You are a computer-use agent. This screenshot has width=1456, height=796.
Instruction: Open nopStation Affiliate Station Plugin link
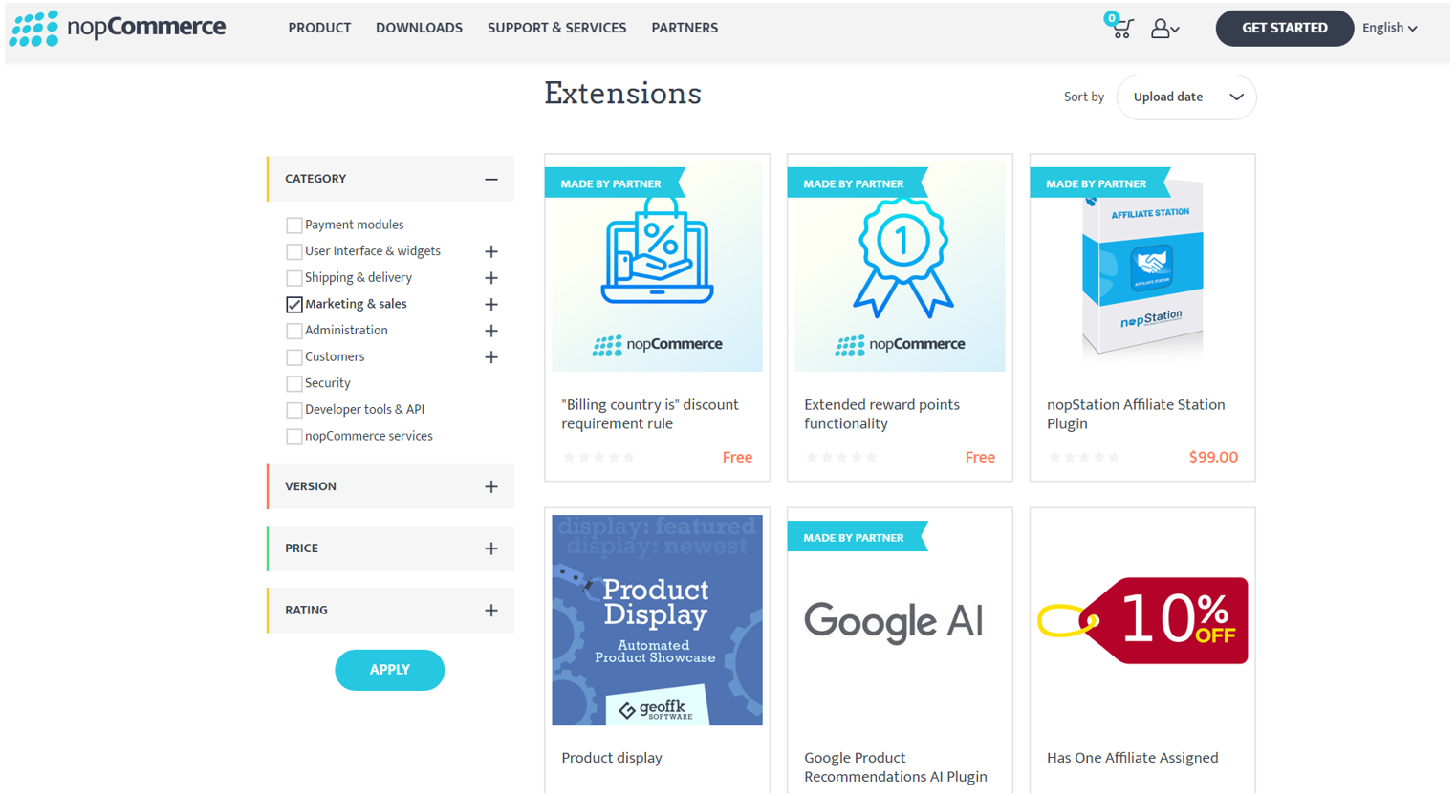coord(1136,414)
